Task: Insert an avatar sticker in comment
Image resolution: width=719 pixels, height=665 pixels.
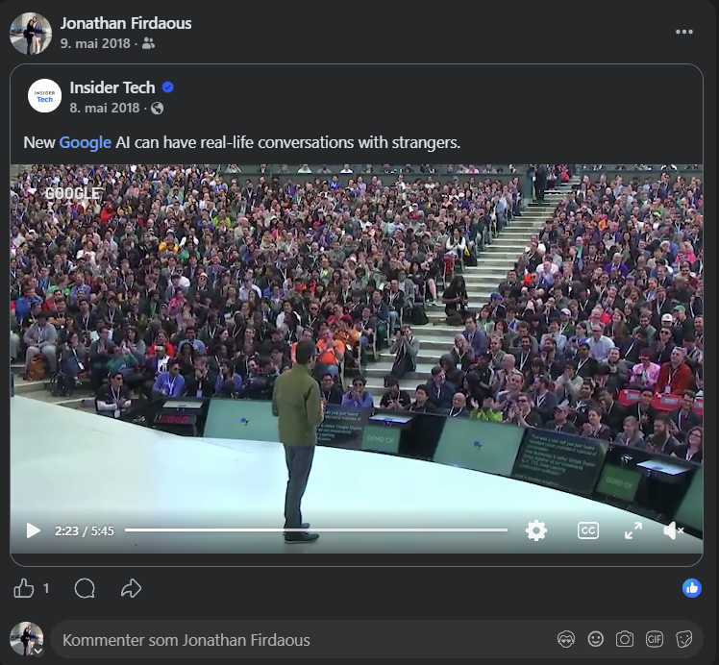Action: click(x=566, y=639)
